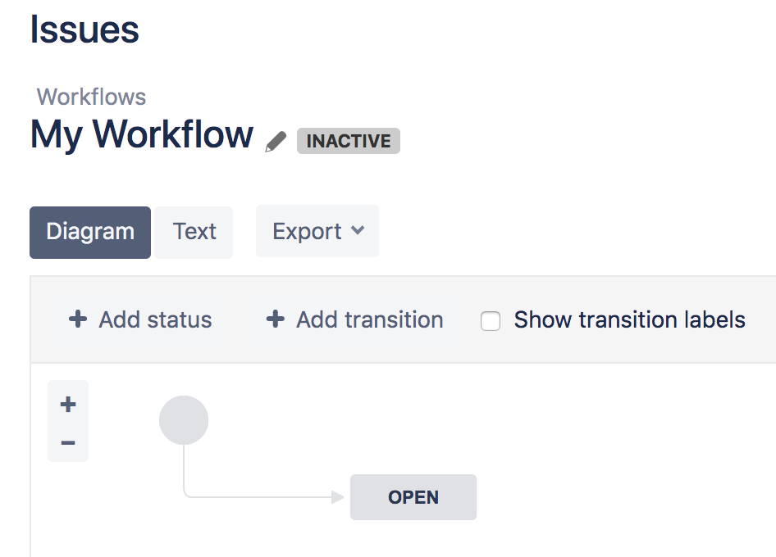Zoom in using the plus icon
The height and width of the screenshot is (557, 776).
pyautogui.click(x=67, y=403)
